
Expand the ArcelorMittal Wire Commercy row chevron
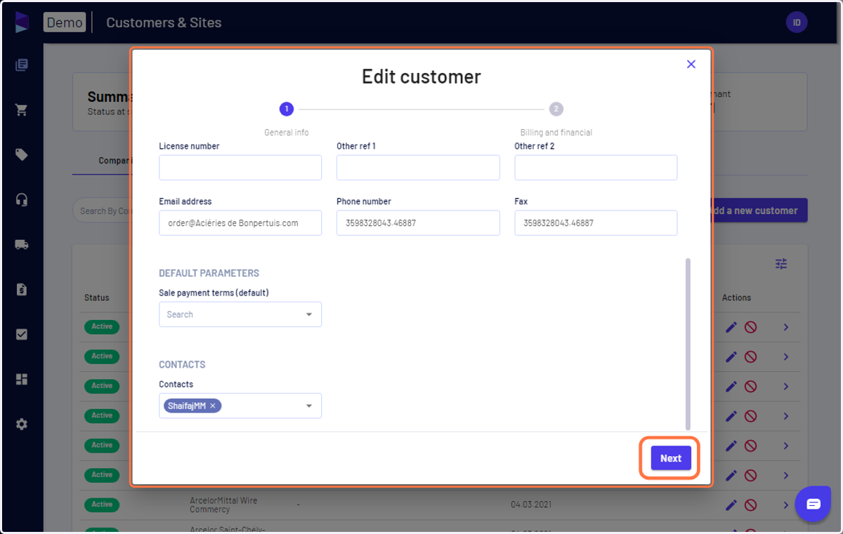coord(786,505)
